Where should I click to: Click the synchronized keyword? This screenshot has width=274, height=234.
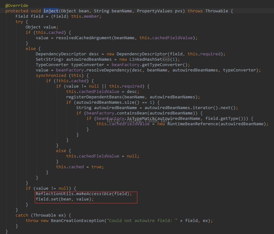pos(51,76)
